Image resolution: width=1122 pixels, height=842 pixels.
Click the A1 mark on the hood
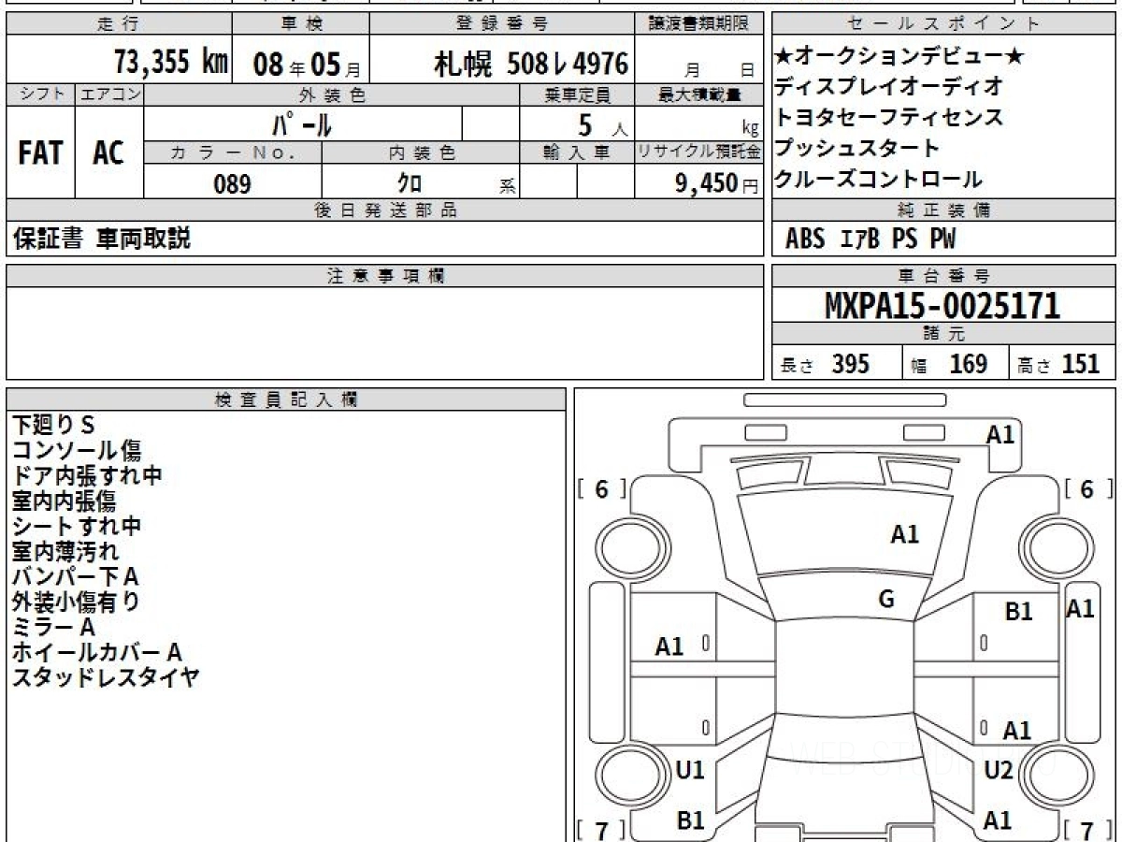click(x=904, y=535)
